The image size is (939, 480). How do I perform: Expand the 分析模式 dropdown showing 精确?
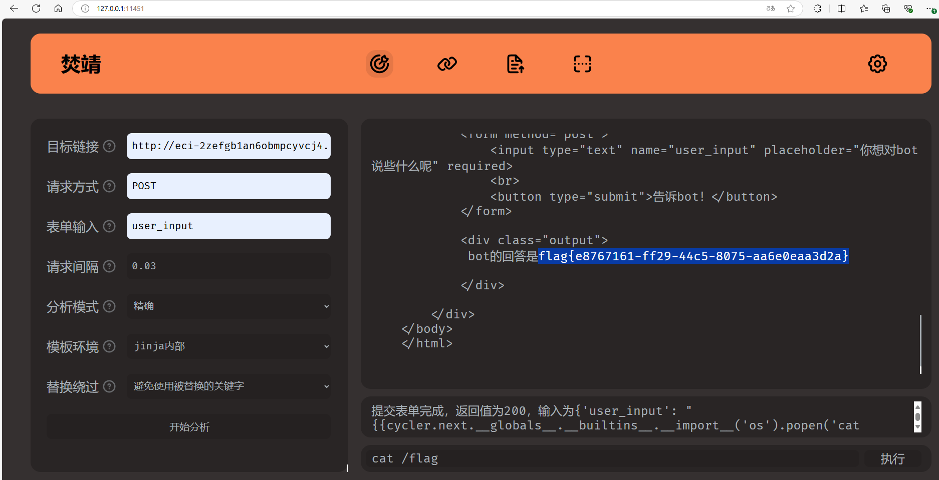tap(228, 306)
